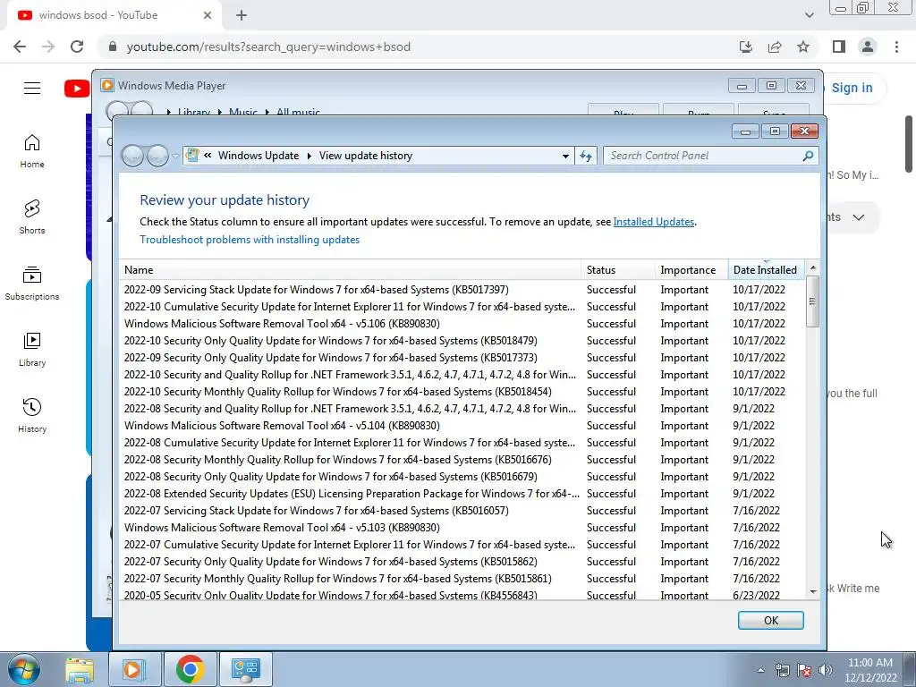Click the Control Panel search magnifier icon
This screenshot has height=687, width=916.
(x=808, y=156)
